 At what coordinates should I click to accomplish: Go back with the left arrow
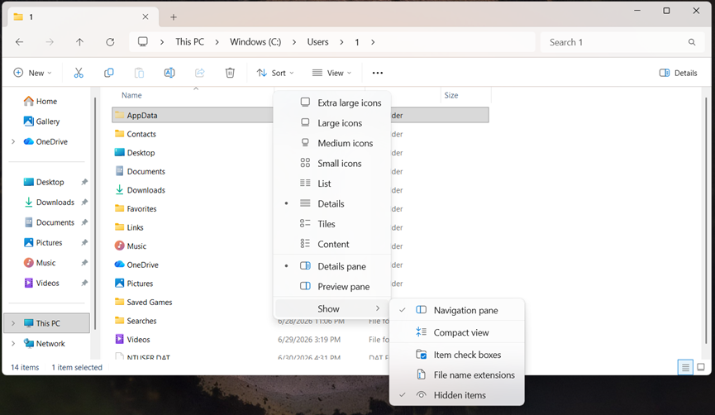coord(19,42)
